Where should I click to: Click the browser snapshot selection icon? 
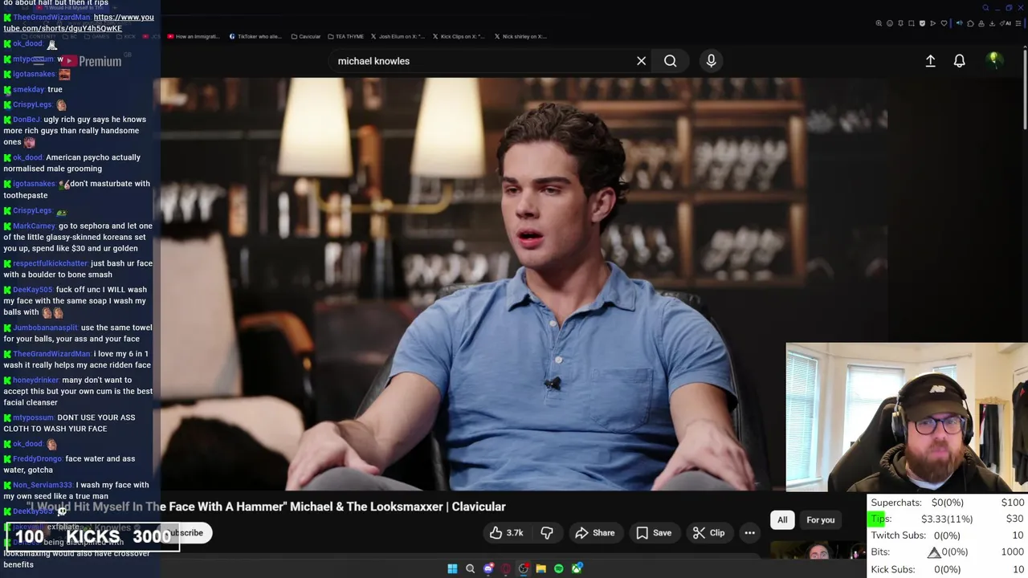pyautogui.click(x=912, y=23)
